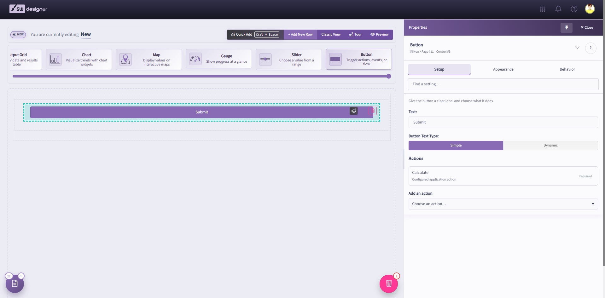
Task: Add a Button widget from the palette
Action: (x=359, y=59)
